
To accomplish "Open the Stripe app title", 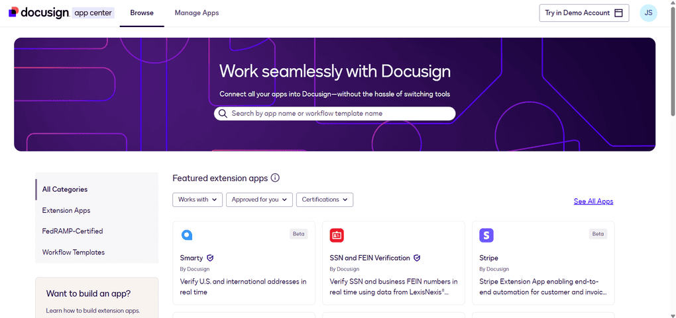I will pos(489,258).
